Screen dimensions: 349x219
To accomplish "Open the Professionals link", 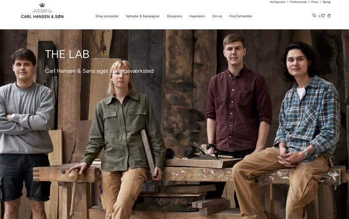I will tap(298, 2).
